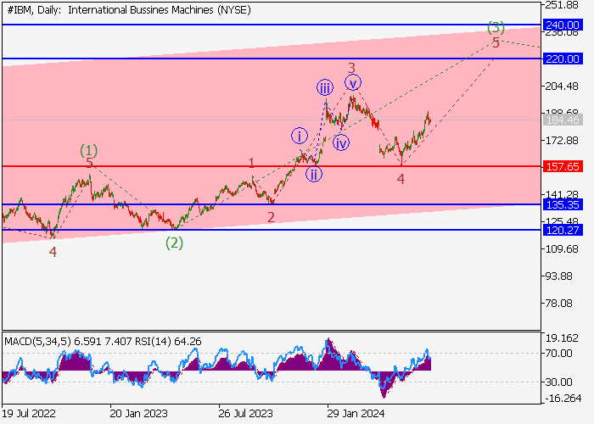Select the green (3) wave label

496,27
